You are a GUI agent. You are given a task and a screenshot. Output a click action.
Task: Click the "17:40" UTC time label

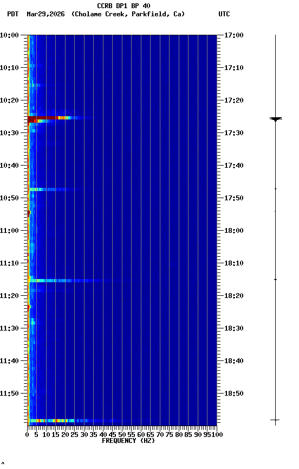pos(234,166)
